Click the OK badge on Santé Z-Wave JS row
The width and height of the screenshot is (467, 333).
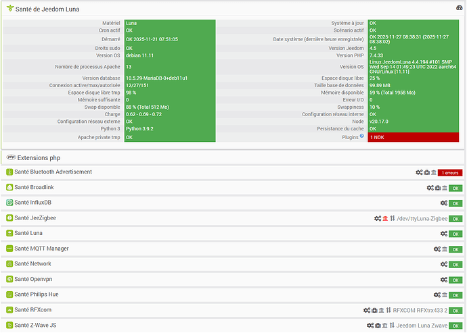[x=455, y=326]
